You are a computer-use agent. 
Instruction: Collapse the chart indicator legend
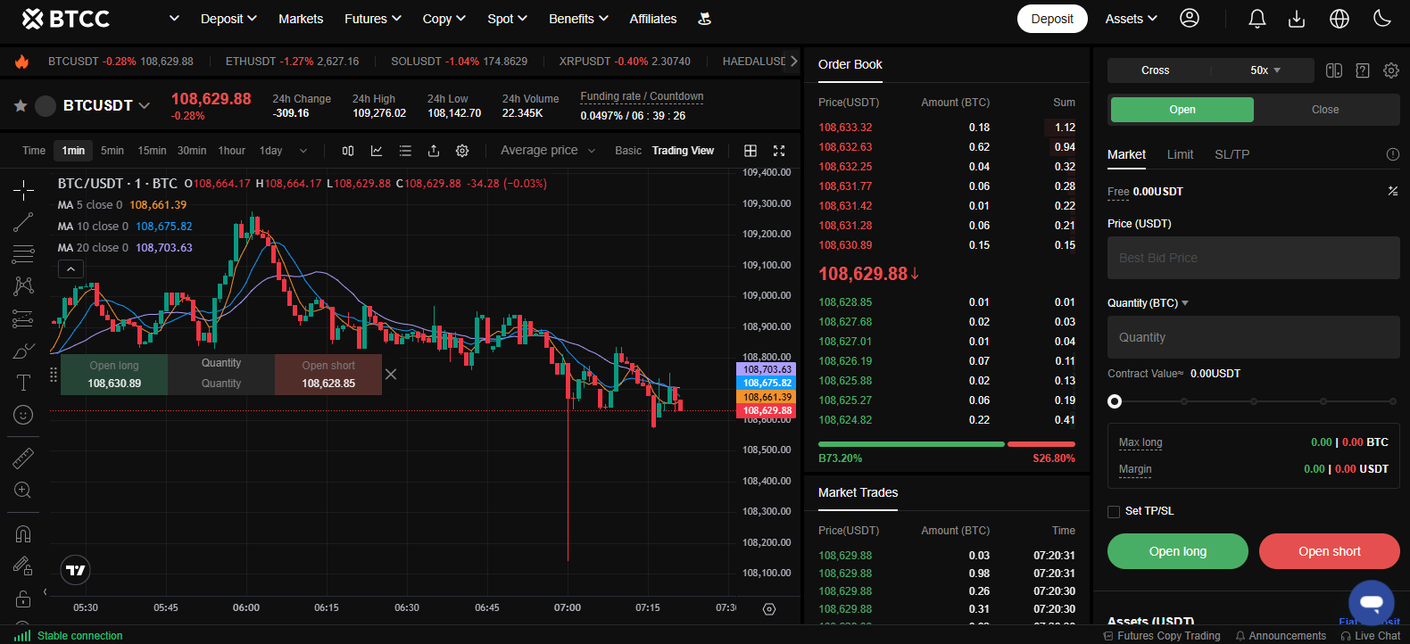coord(70,268)
